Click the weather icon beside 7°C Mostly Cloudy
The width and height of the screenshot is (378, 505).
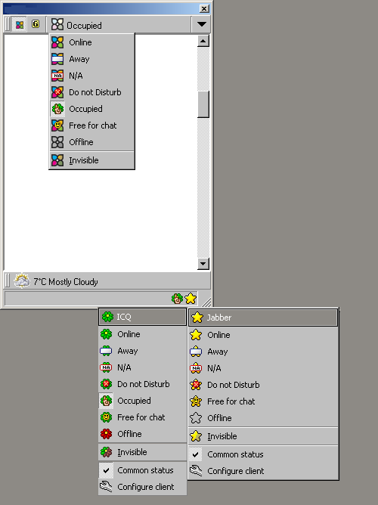point(22,280)
